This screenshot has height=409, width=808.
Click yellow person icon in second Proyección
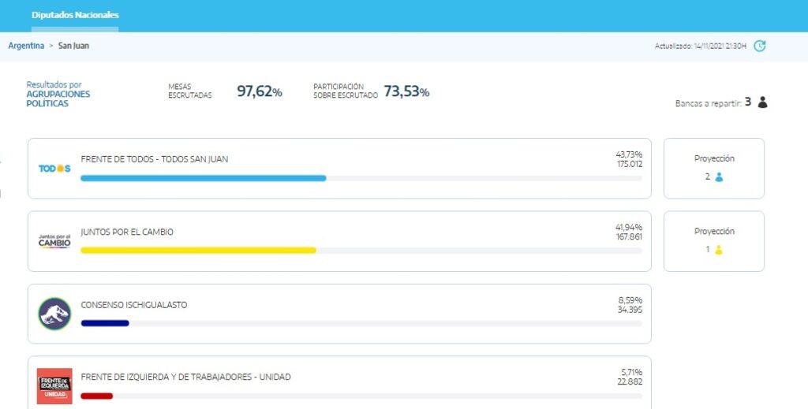[x=718, y=250]
